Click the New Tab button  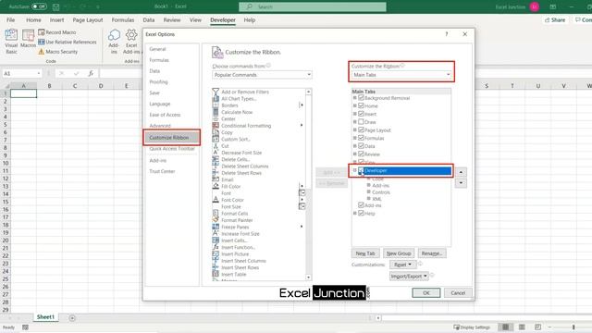365,253
